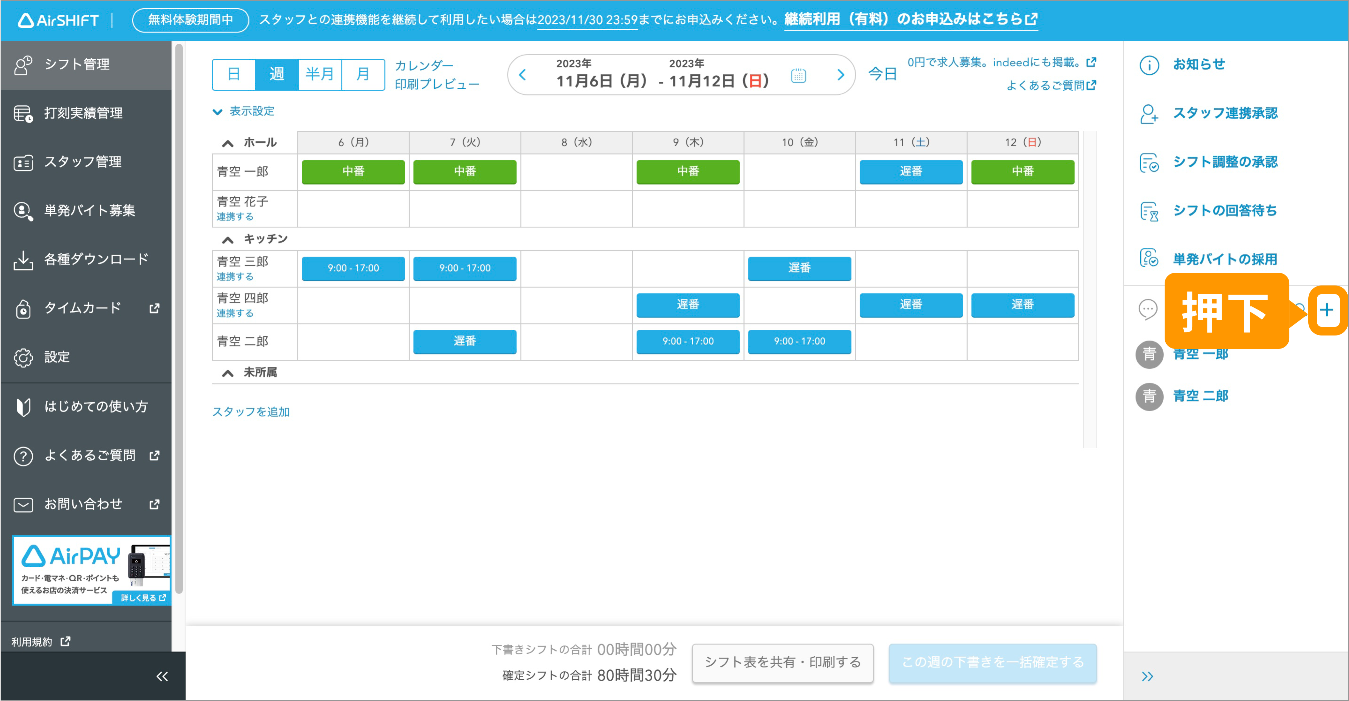Click the 9 (木) column header
The image size is (1349, 701).
[688, 142]
